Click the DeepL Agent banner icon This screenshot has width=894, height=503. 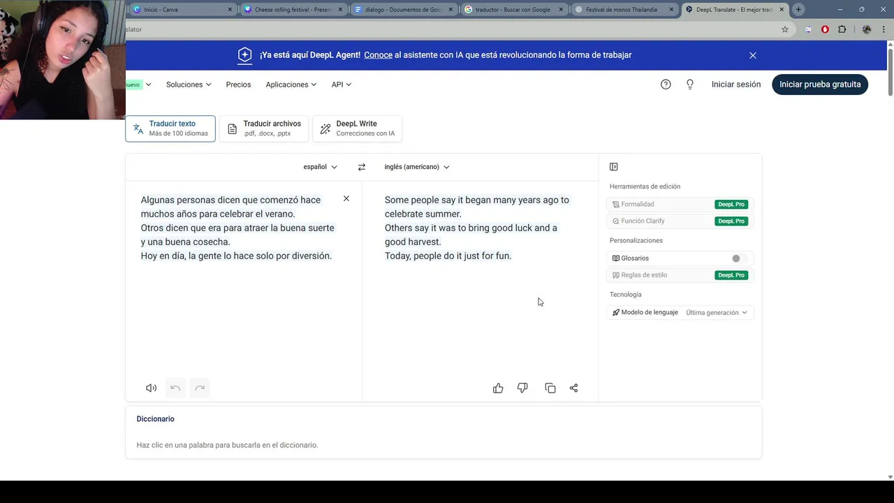(244, 55)
